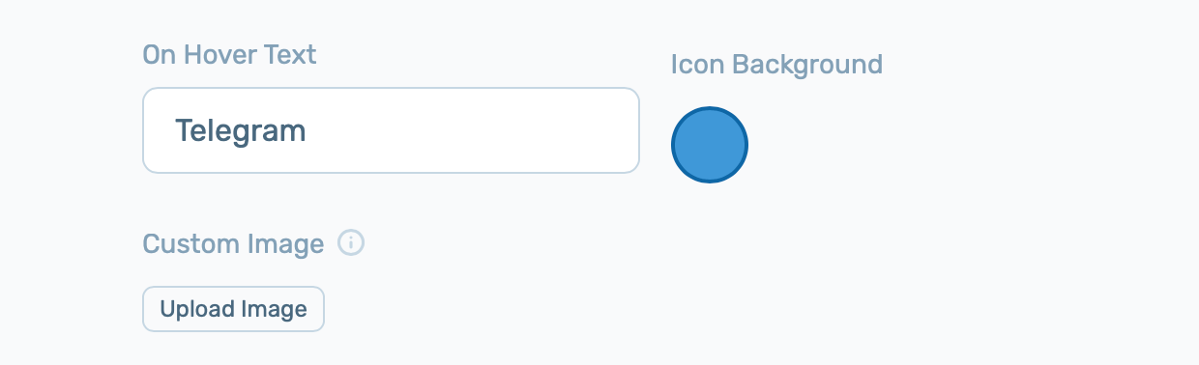Activate the blue Icon Background circle
The image size is (1199, 365).
coord(710,145)
